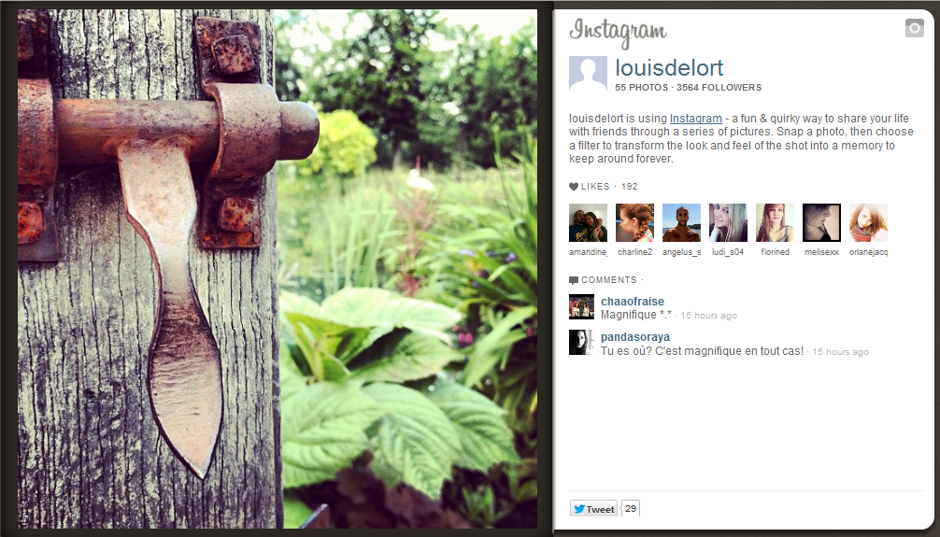The height and width of the screenshot is (537, 940).
Task: View ludi_s04's profile picture
Action: (729, 222)
